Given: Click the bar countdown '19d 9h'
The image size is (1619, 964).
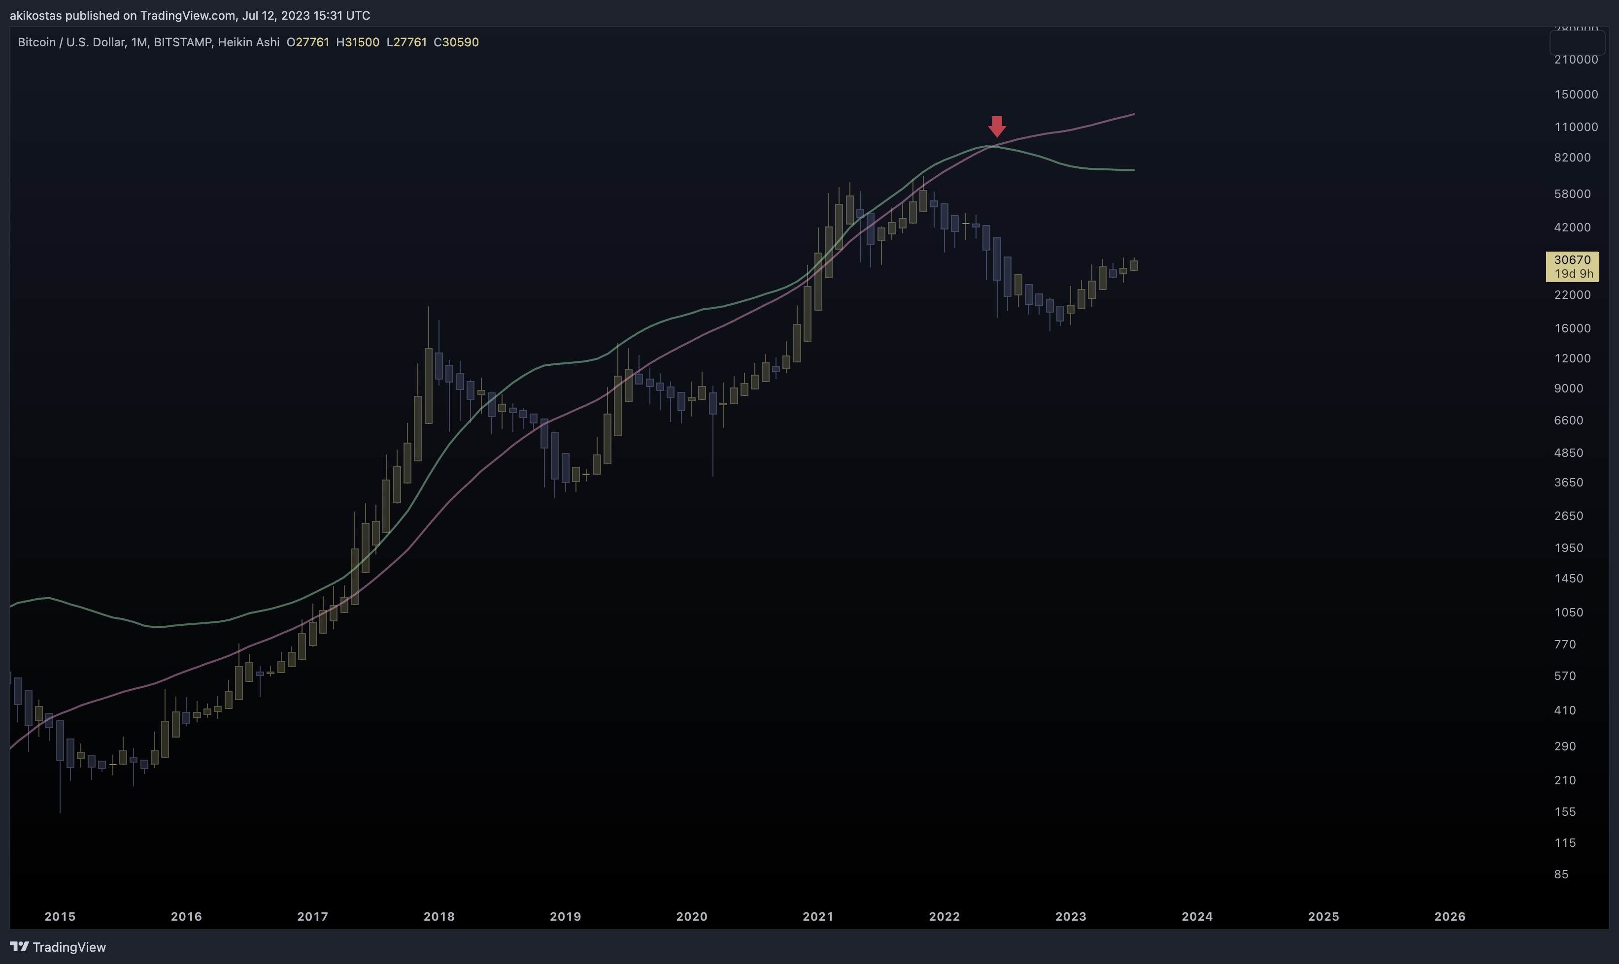Looking at the screenshot, I should coord(1574,274).
